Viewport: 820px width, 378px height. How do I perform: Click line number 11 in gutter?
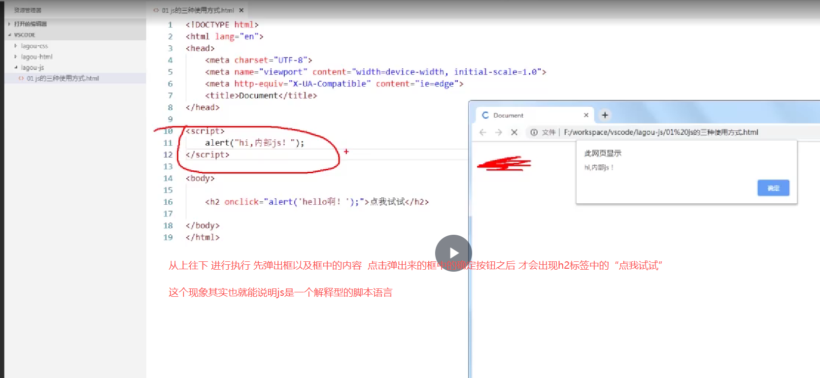click(x=168, y=143)
